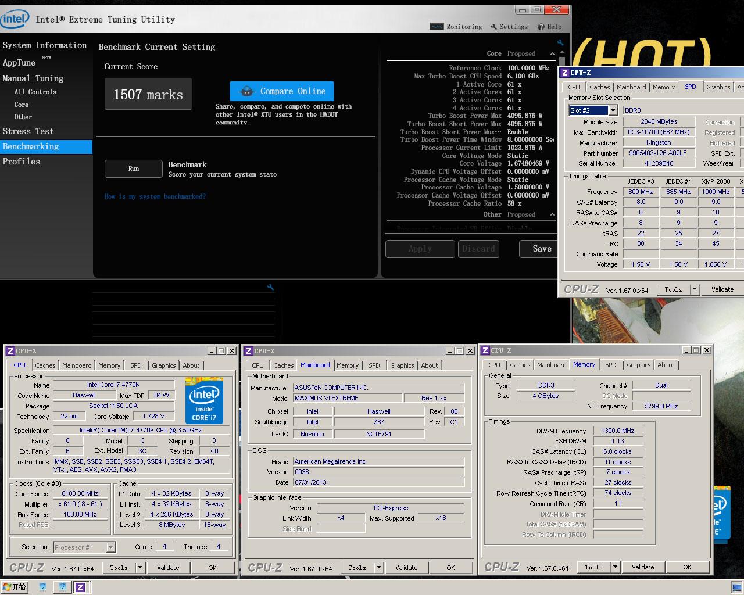Screen dimensions: 744x595
Task: Click OK in the Memory window
Action: tap(687, 567)
